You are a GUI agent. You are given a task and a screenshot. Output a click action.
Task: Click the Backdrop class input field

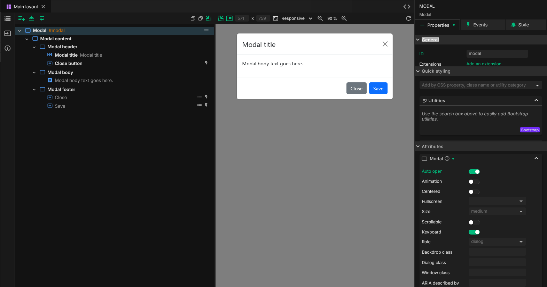point(497,252)
